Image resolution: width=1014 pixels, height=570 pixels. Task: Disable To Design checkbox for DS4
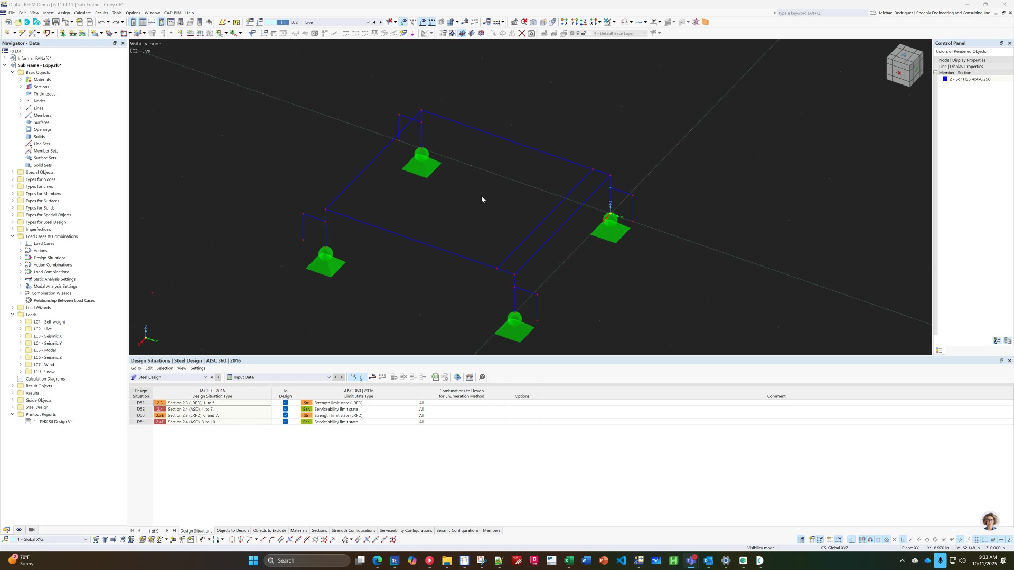[x=285, y=422]
